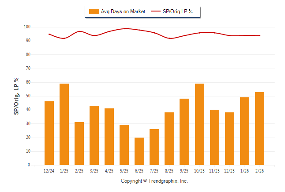Click the 4/25 x-axis label
The width and height of the screenshot is (285, 192).
(x=109, y=171)
